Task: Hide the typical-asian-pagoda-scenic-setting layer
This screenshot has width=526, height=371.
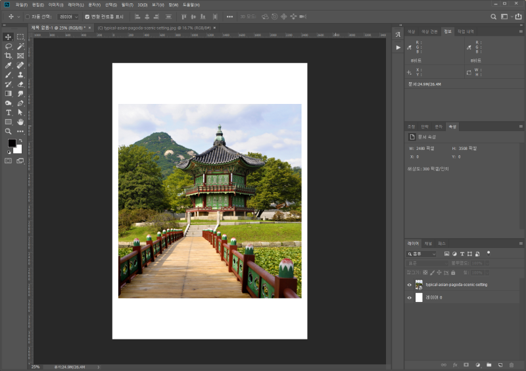Action: (409, 285)
